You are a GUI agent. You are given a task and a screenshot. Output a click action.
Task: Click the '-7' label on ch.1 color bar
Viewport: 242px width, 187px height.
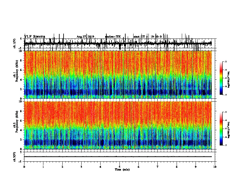point(225,95)
